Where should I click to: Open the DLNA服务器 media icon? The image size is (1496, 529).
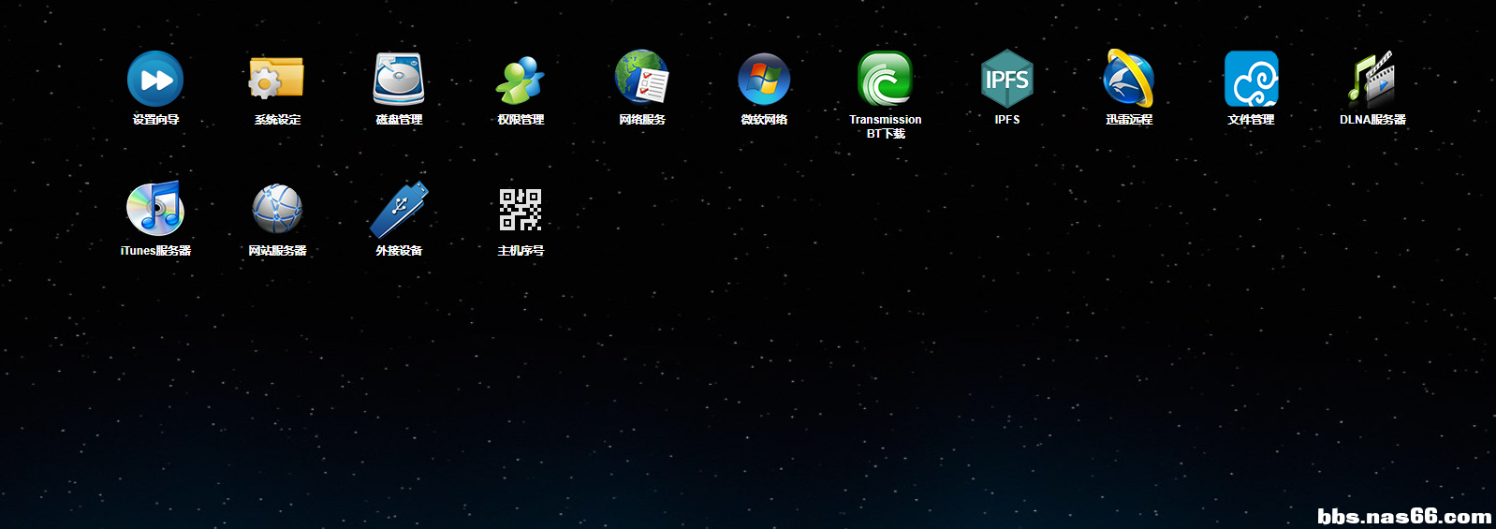pyautogui.click(x=1372, y=79)
